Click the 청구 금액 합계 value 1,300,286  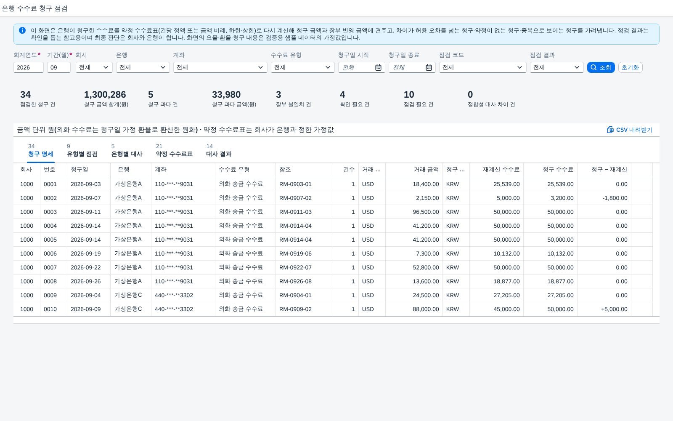pyautogui.click(x=105, y=95)
